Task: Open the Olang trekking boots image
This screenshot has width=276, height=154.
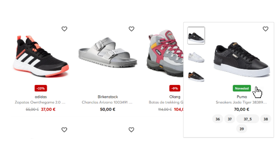Action: click(x=165, y=53)
